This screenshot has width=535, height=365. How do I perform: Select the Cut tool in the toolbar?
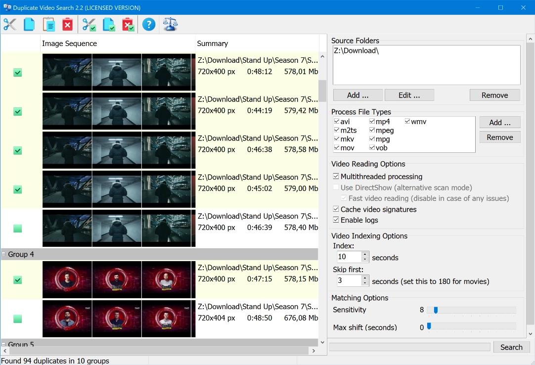(9, 24)
